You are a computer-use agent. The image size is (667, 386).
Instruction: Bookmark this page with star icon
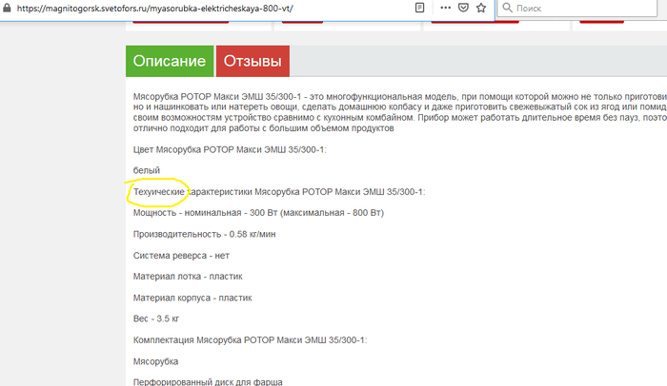(481, 8)
